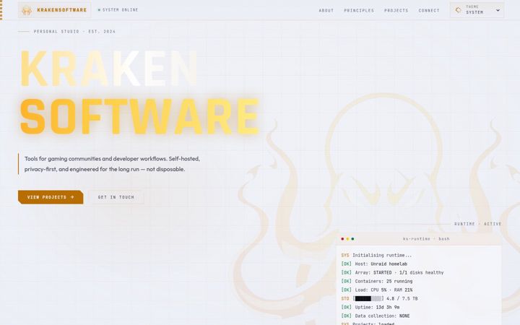Click the Get In Touch button
Image resolution: width=520 pixels, height=325 pixels.
point(116,197)
